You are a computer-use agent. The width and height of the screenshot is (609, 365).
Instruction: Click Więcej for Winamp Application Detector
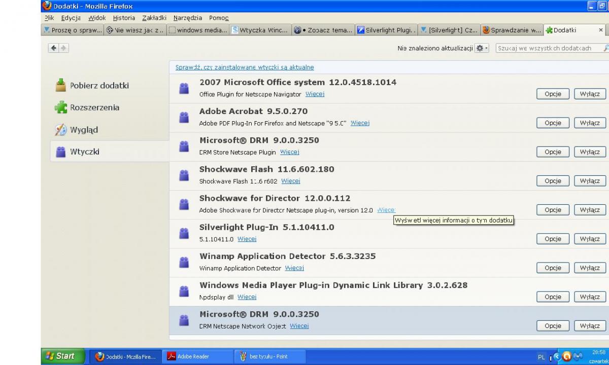click(294, 268)
